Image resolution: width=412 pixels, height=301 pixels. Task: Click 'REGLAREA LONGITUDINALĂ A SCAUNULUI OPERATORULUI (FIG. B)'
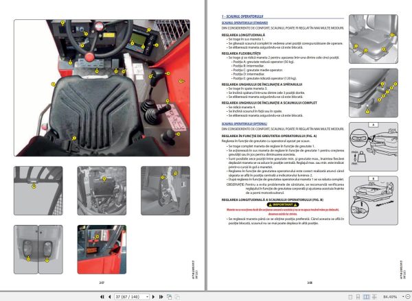[x=273, y=200]
